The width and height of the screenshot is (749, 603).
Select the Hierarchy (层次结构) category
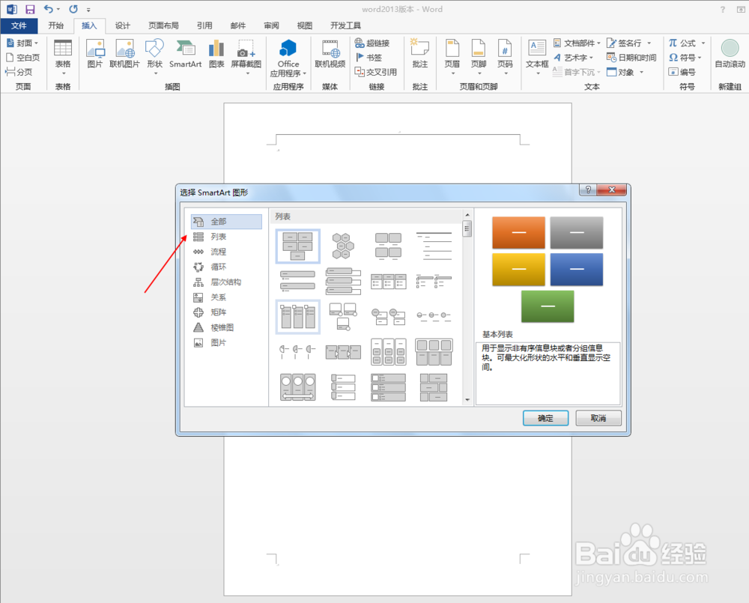point(226,282)
